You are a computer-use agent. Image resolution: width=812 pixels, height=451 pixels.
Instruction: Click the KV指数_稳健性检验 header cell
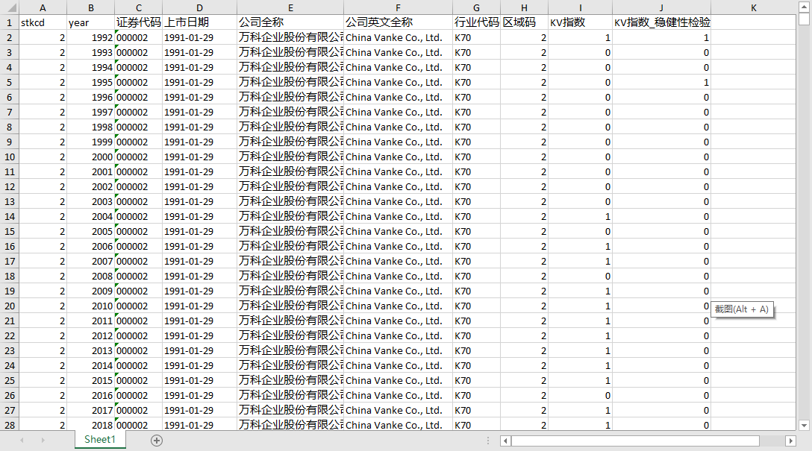(x=661, y=22)
